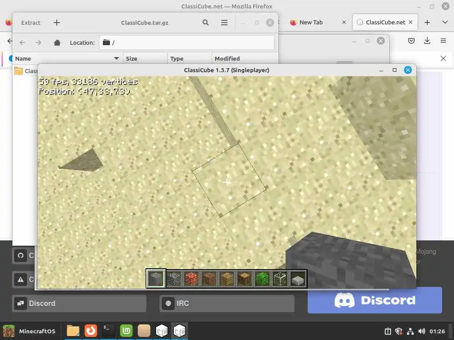
Task: Open the MinecraftOS start menu
Action: pyautogui.click(x=29, y=331)
